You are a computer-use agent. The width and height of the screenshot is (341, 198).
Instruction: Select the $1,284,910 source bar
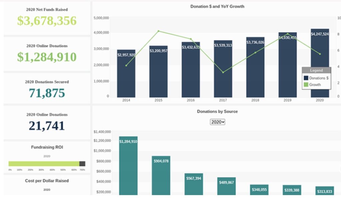click(x=128, y=166)
